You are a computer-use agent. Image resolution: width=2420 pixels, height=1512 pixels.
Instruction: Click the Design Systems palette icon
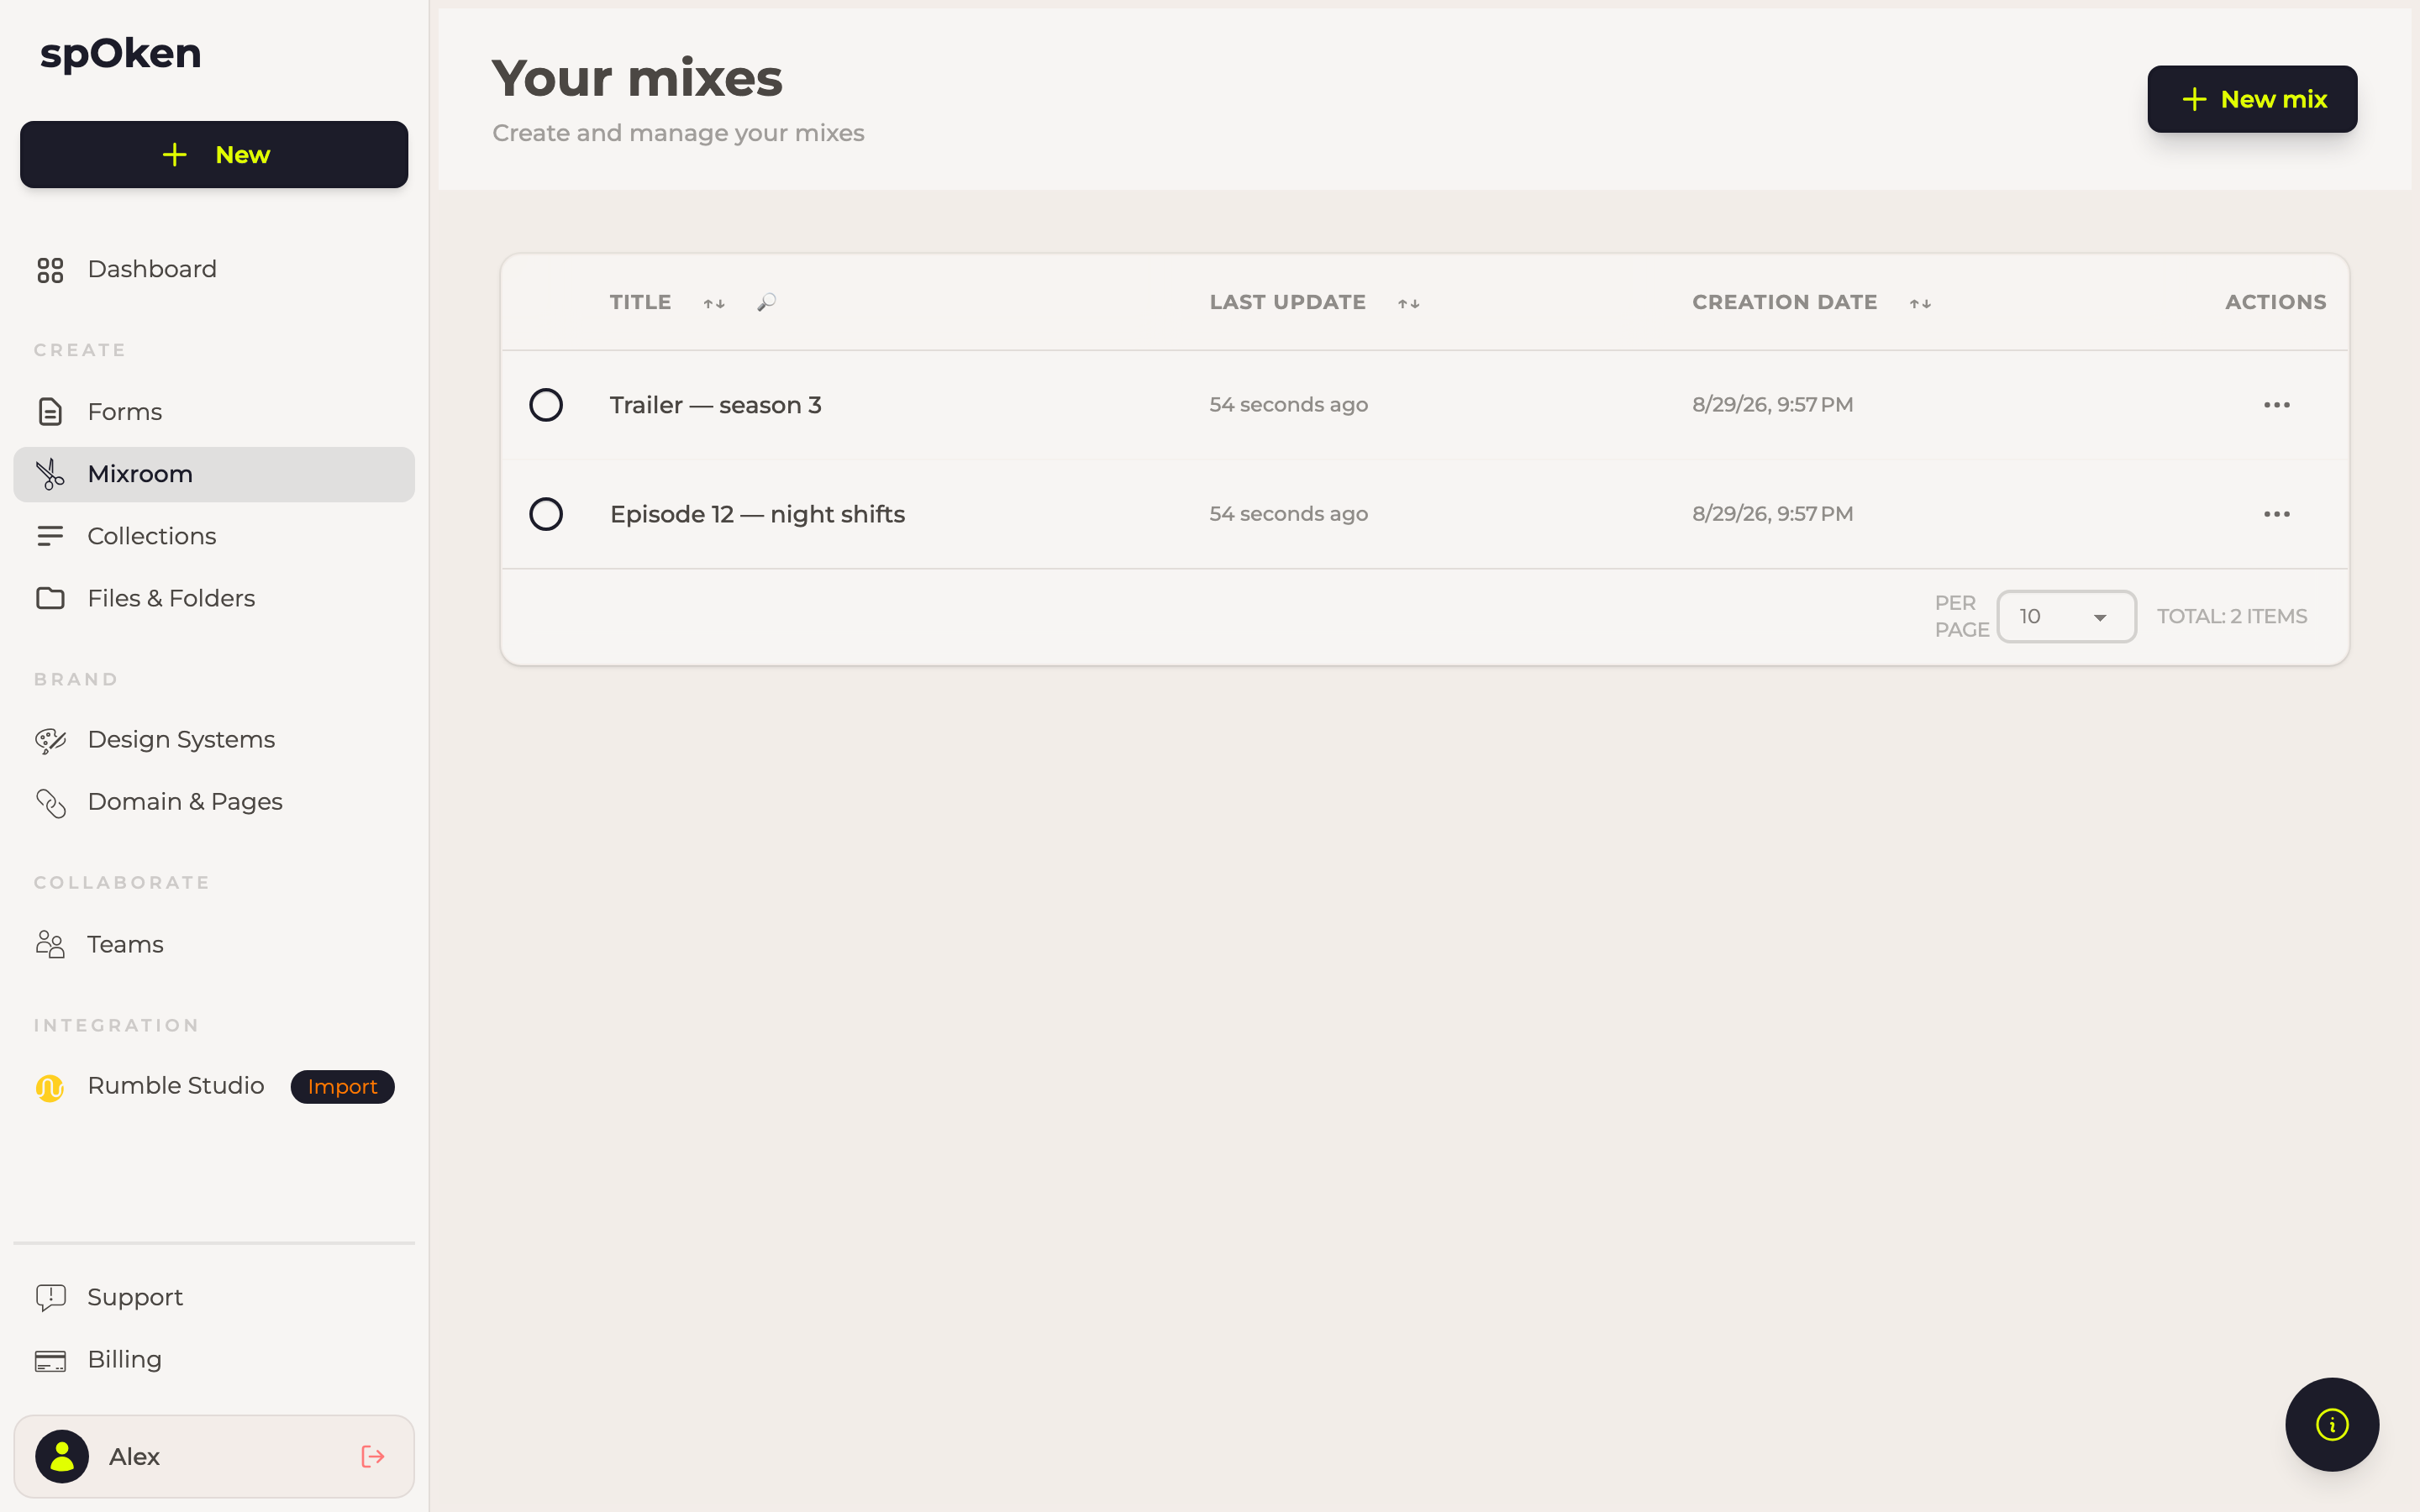pyautogui.click(x=50, y=740)
